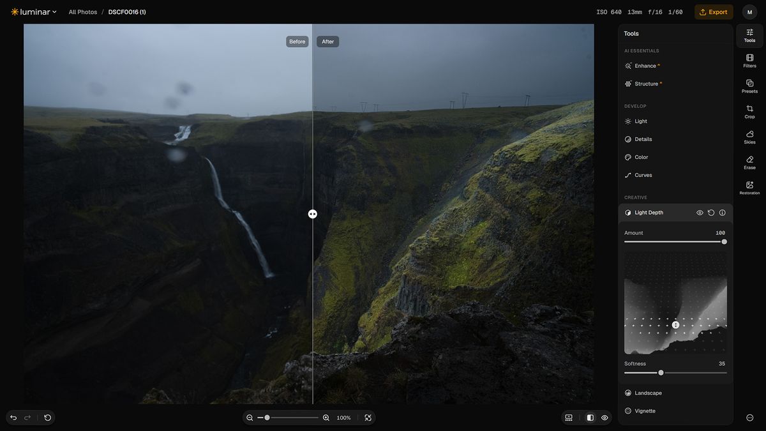766x431 pixels.
Task: Select the Crop tool in sidebar
Action: click(749, 112)
